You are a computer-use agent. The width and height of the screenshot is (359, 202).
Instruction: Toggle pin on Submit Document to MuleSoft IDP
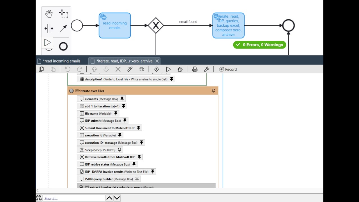(x=138, y=128)
